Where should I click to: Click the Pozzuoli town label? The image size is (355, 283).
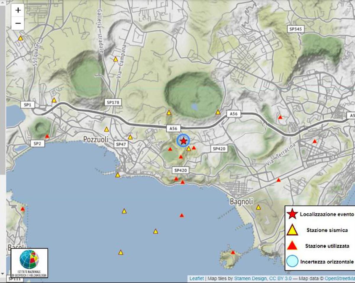pos(96,139)
